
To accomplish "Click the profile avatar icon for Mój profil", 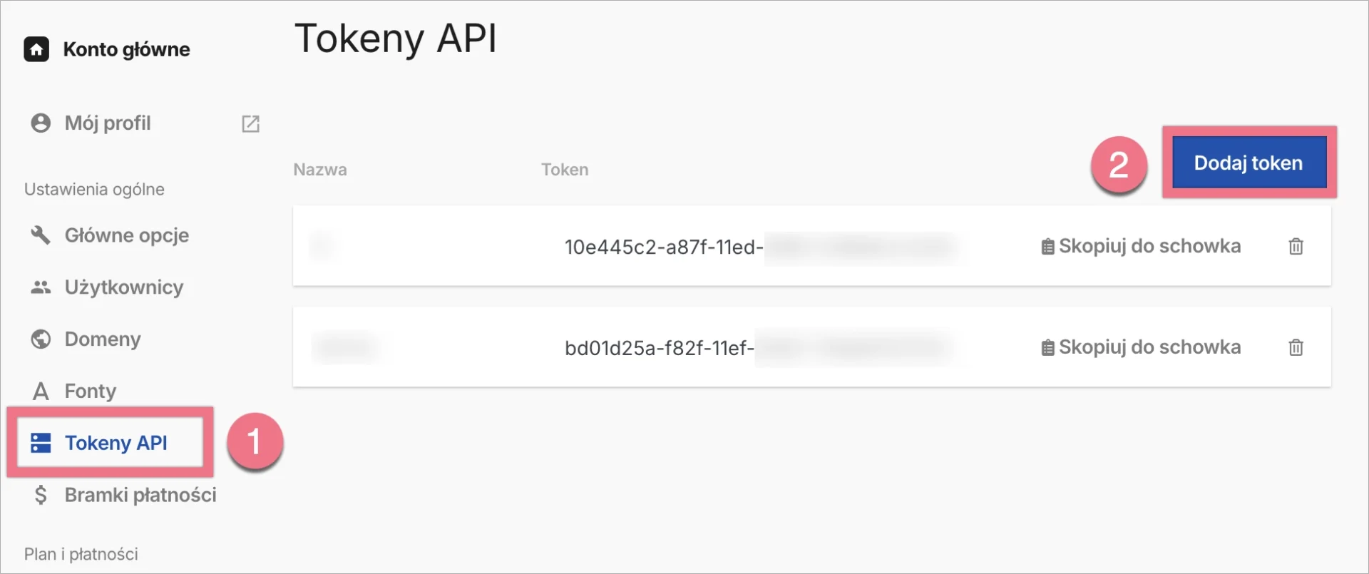I will 41,123.
